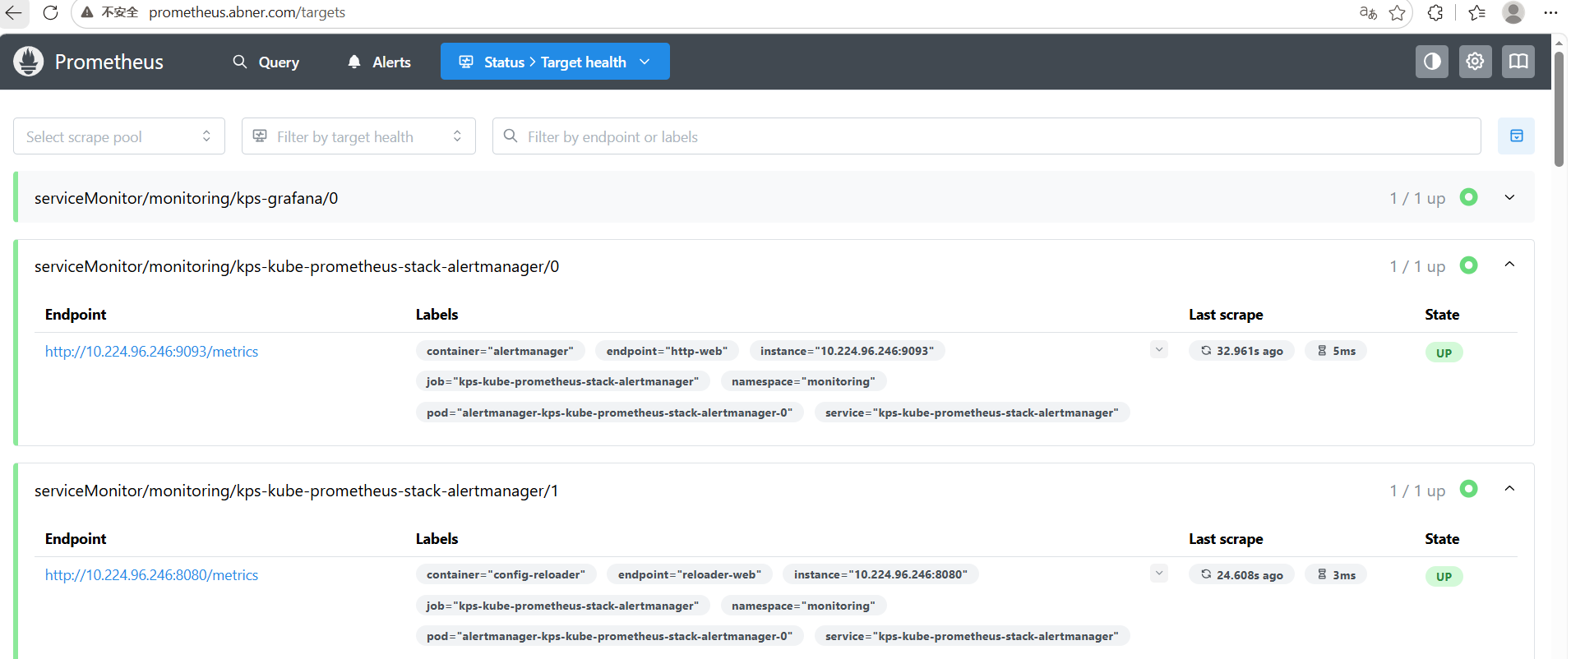Expand the kps-grafana/0 pool chevron
The image size is (1571, 659).
pos(1509,198)
